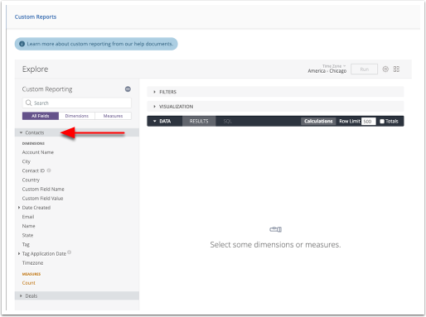Collapse Custom Reporting panel with minus icon
This screenshot has height=317, width=426.
[x=128, y=89]
